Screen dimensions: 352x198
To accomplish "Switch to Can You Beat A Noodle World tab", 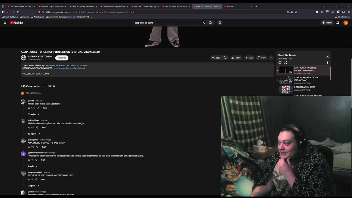I will click(x=176, y=6).
